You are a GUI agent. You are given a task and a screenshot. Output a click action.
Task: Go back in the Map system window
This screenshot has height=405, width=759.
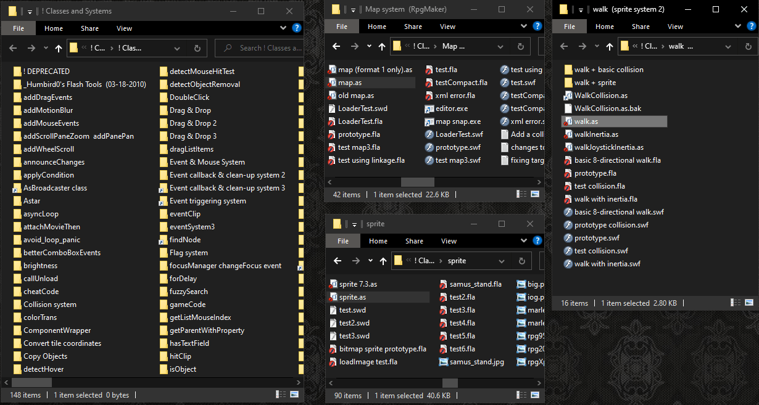click(x=336, y=46)
